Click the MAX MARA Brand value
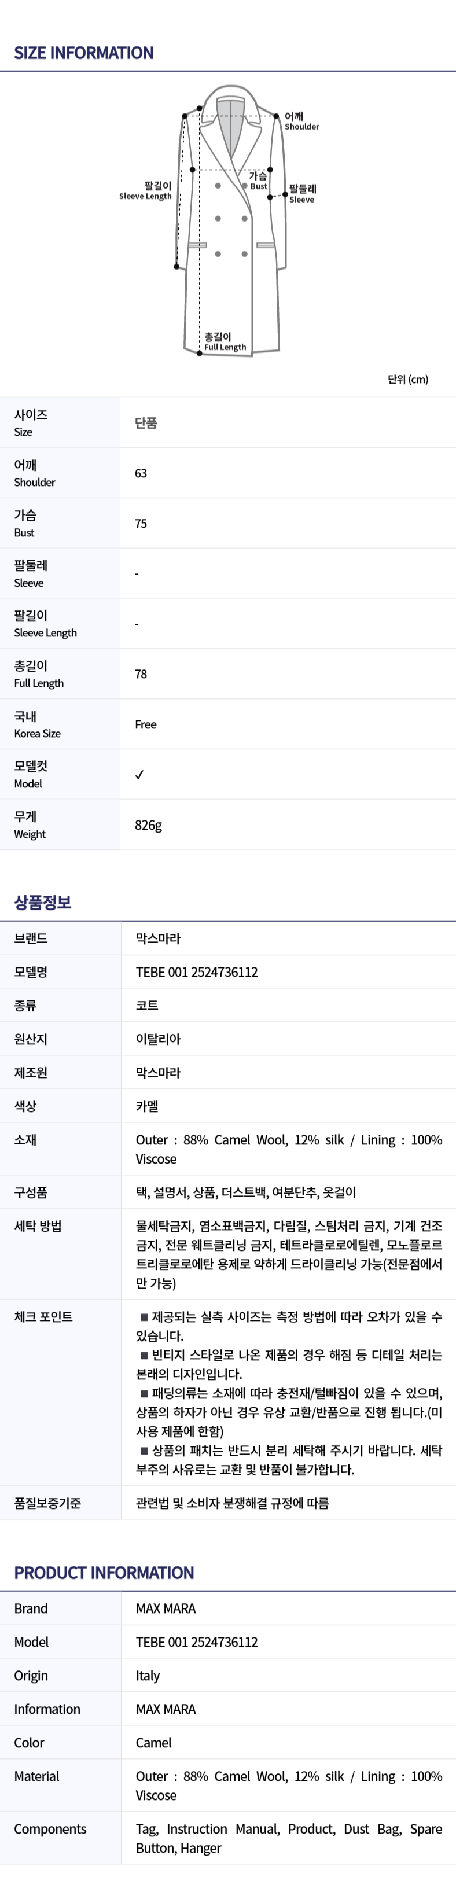This screenshot has width=456, height=1903. coord(166,1608)
